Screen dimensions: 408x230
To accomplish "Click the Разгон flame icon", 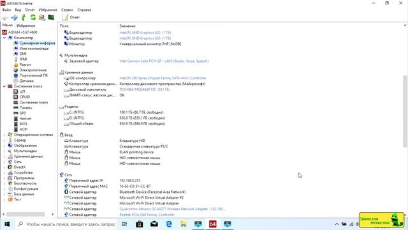I will pos(16,65).
